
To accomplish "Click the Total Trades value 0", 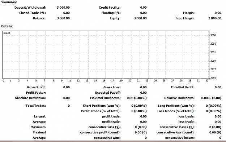I will coord(69,106).
